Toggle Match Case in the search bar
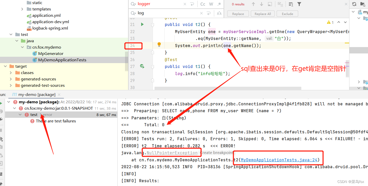The width and height of the screenshot is (368, 186). [x=203, y=4]
